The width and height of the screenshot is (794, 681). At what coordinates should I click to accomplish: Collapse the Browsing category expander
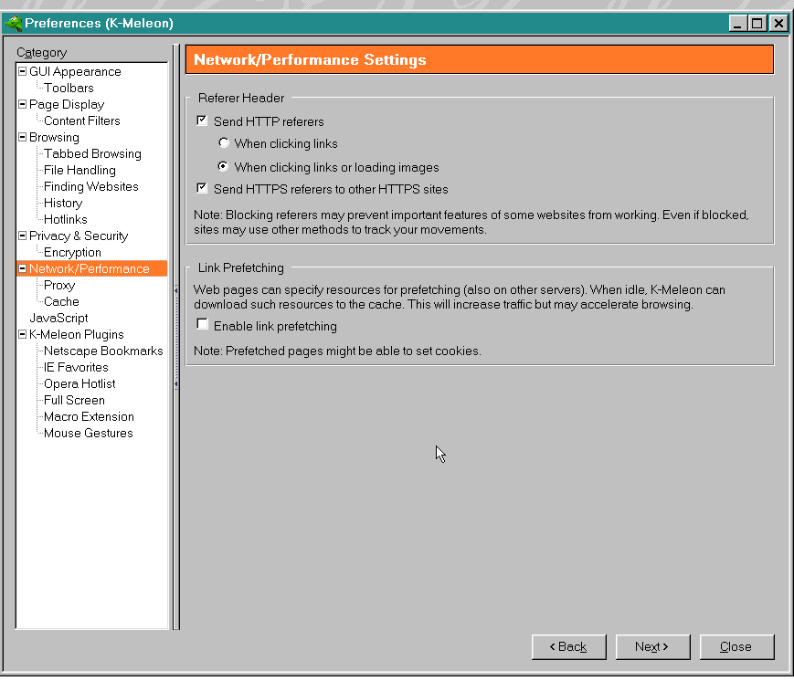pyautogui.click(x=23, y=137)
